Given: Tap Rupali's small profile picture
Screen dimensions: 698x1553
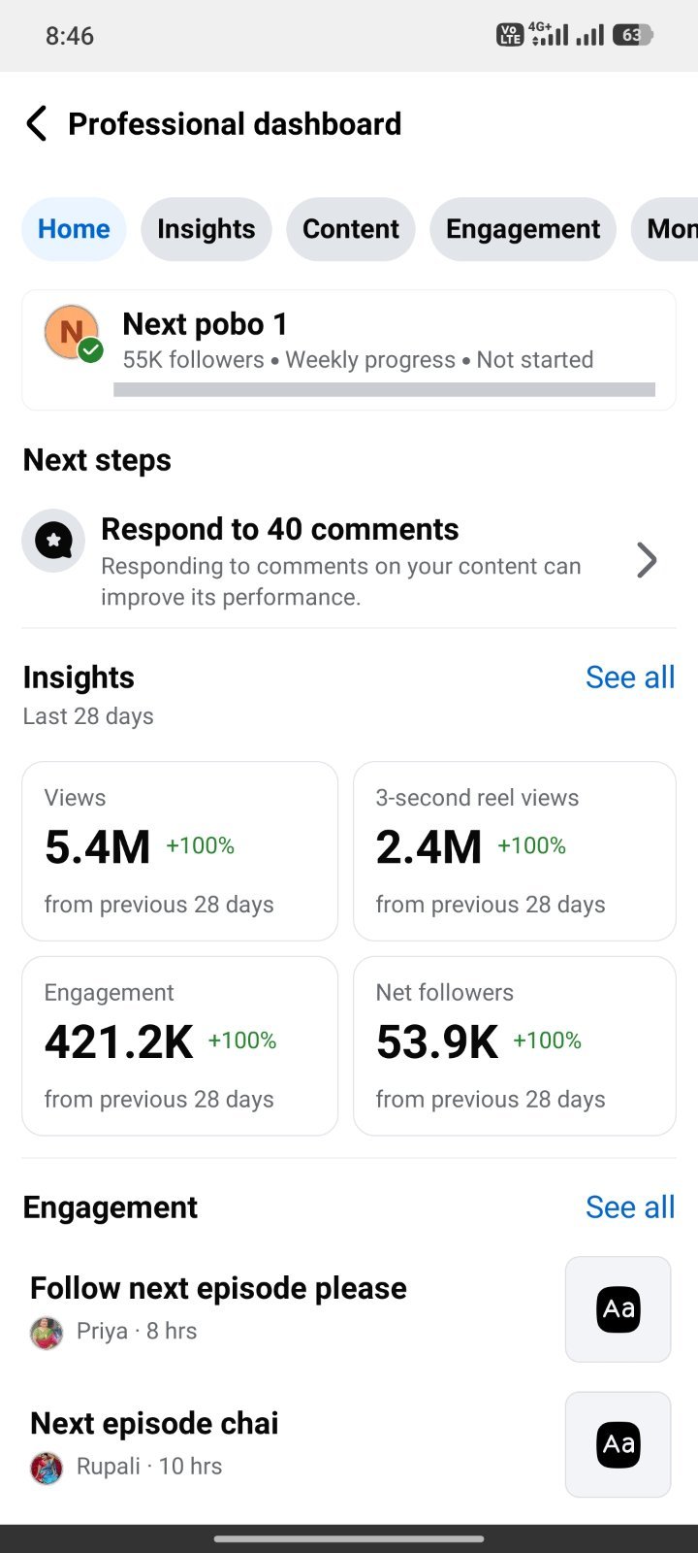Looking at the screenshot, I should click(47, 1467).
